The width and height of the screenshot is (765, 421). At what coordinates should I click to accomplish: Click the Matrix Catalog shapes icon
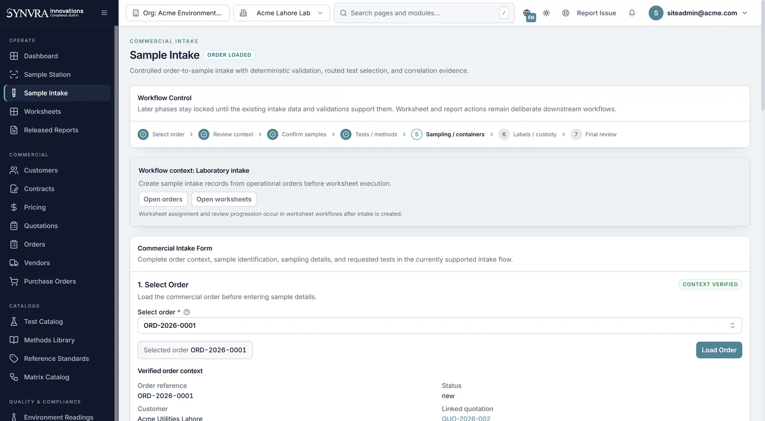(x=14, y=377)
